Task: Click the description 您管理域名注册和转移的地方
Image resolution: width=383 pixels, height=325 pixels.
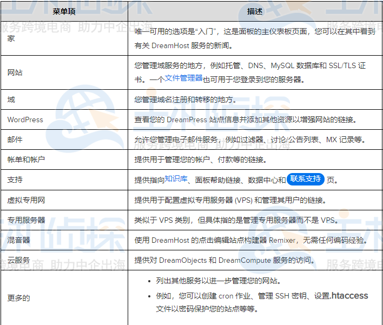Action: pos(185,100)
